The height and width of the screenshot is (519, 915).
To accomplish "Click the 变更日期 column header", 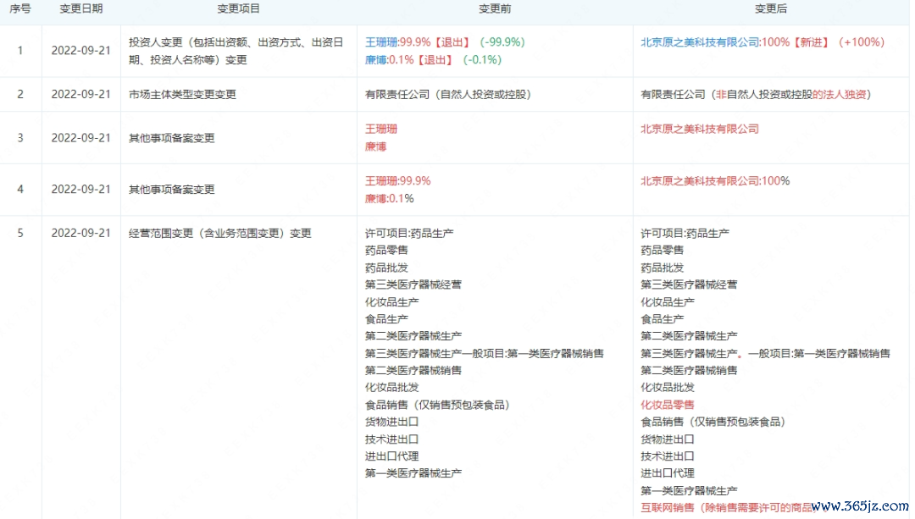I will point(81,9).
